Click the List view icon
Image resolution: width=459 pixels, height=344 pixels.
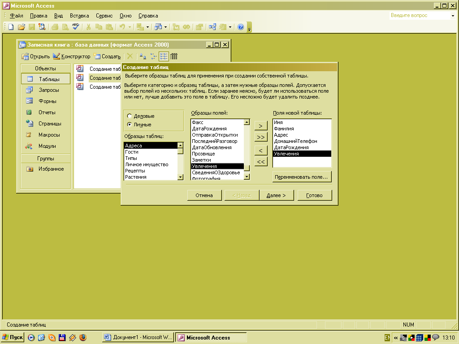tap(164, 56)
